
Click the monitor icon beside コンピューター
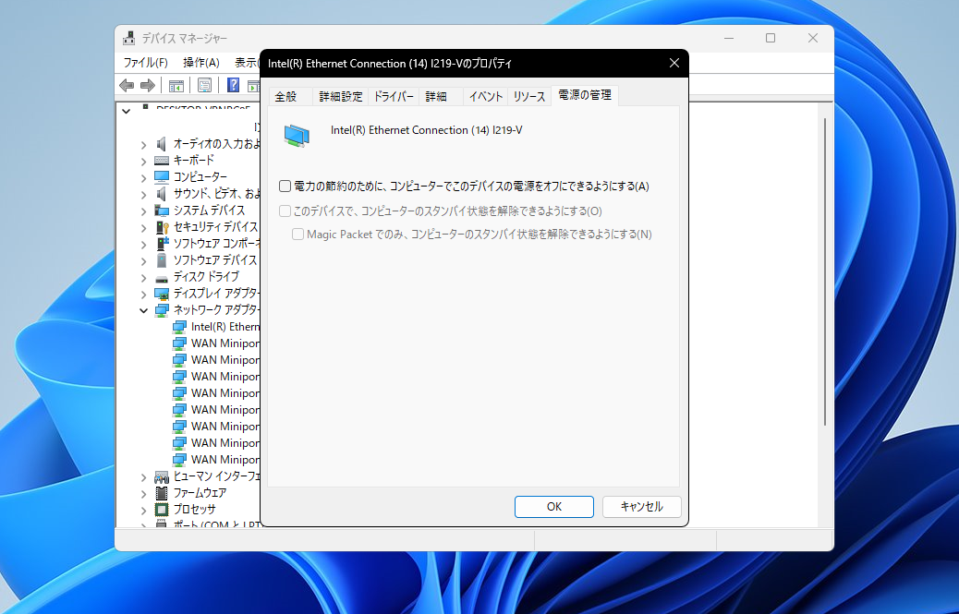tap(162, 177)
